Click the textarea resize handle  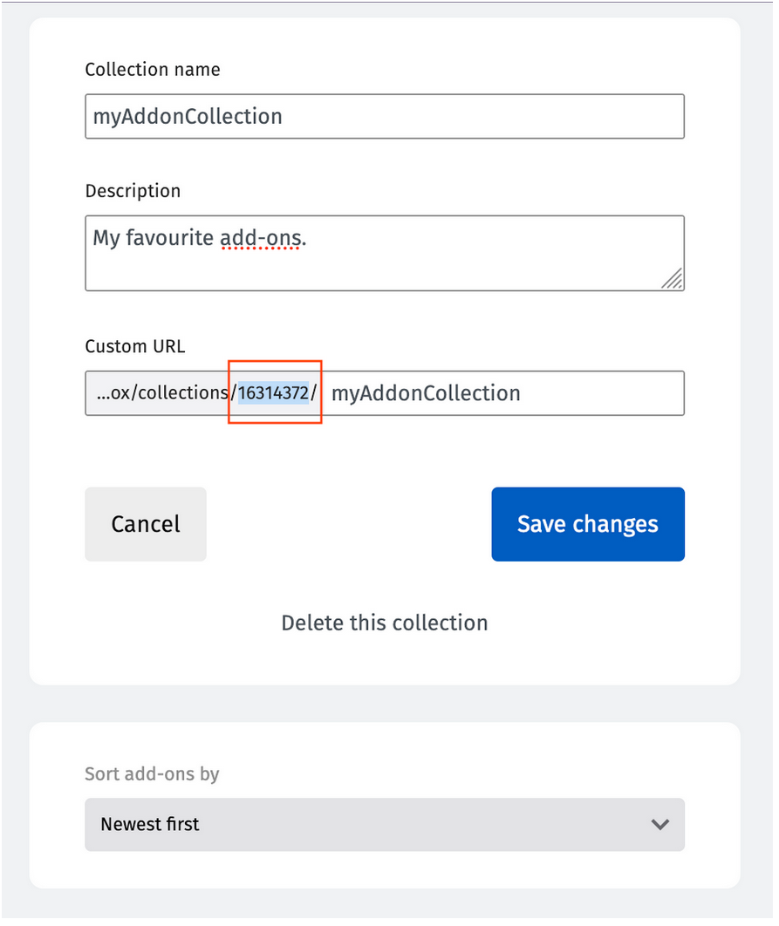click(672, 282)
